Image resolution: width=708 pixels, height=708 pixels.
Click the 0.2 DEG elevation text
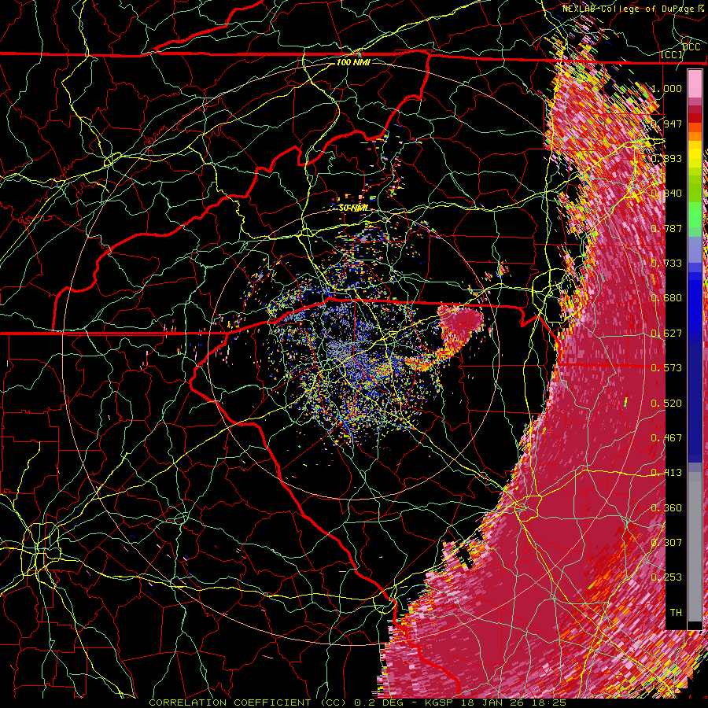click(x=379, y=702)
